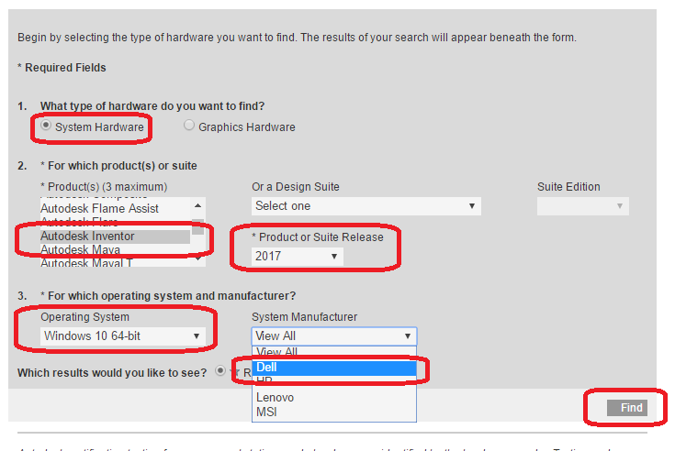Select Lenovo from manufacturer list
The height and width of the screenshot is (451, 675).
pos(334,397)
